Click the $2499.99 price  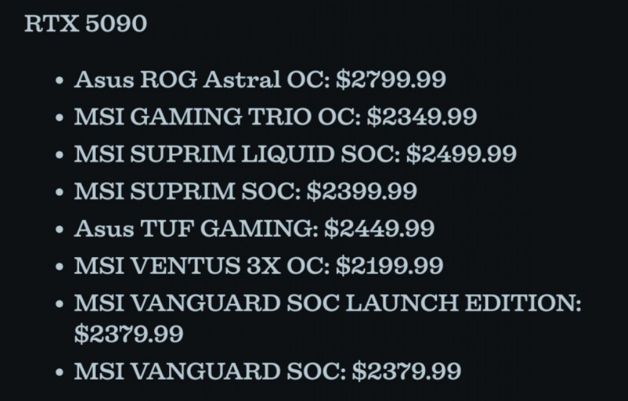click(461, 154)
